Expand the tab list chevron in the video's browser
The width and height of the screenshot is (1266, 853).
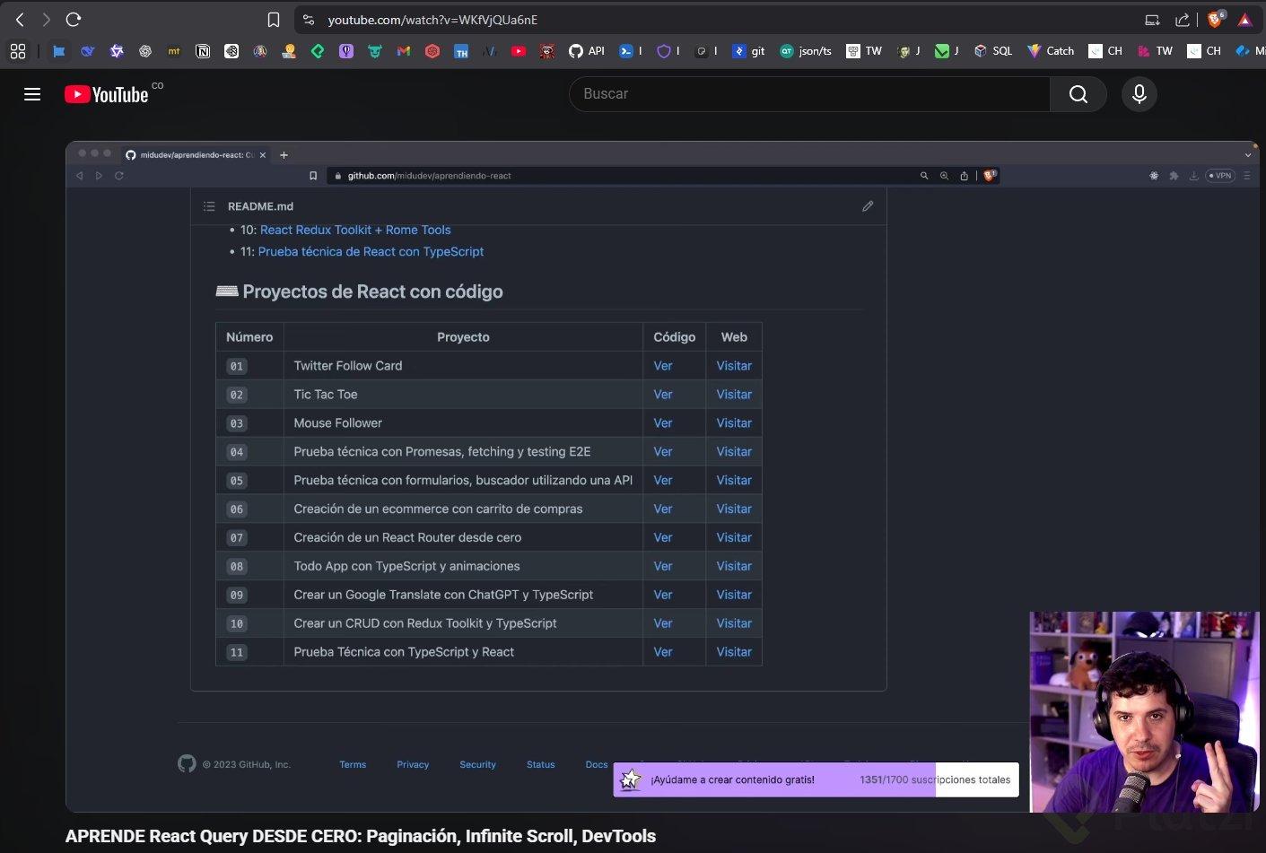[1247, 155]
